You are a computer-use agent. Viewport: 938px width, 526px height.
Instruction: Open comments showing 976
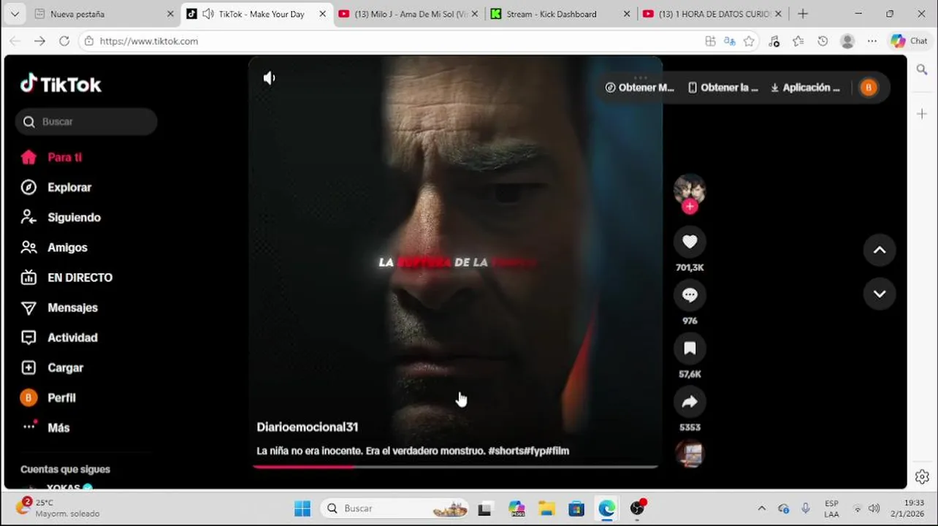690,294
